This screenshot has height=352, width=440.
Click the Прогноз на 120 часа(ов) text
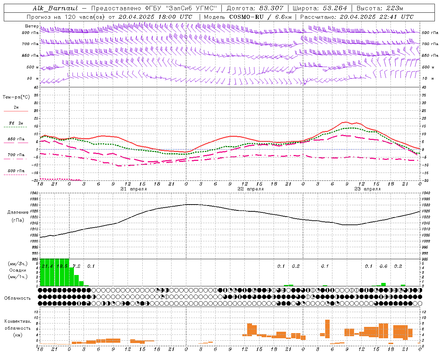pos(66,17)
